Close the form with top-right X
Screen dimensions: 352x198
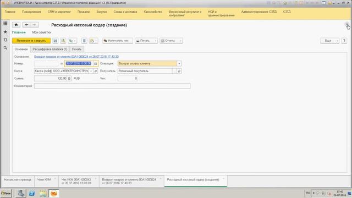click(x=347, y=24)
